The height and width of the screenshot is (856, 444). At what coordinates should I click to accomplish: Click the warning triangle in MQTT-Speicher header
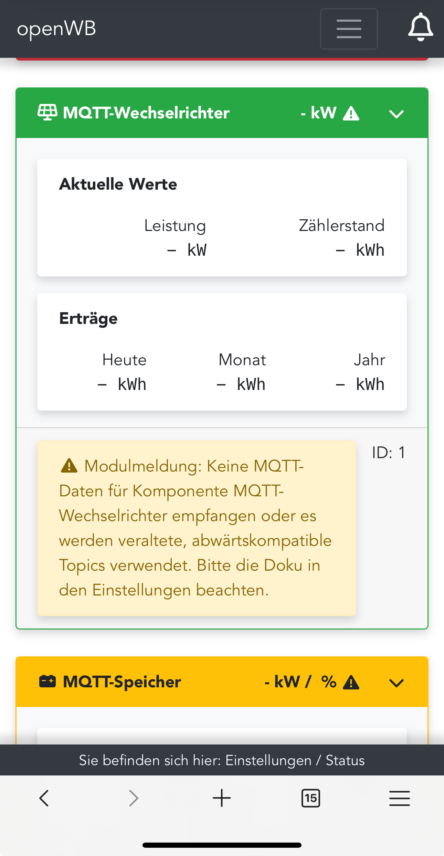(x=351, y=682)
